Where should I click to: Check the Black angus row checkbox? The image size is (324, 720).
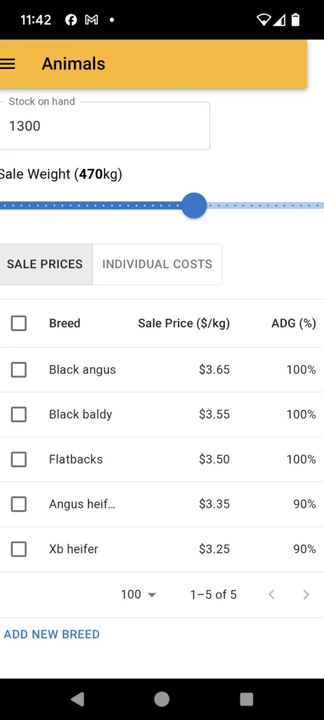(19, 370)
